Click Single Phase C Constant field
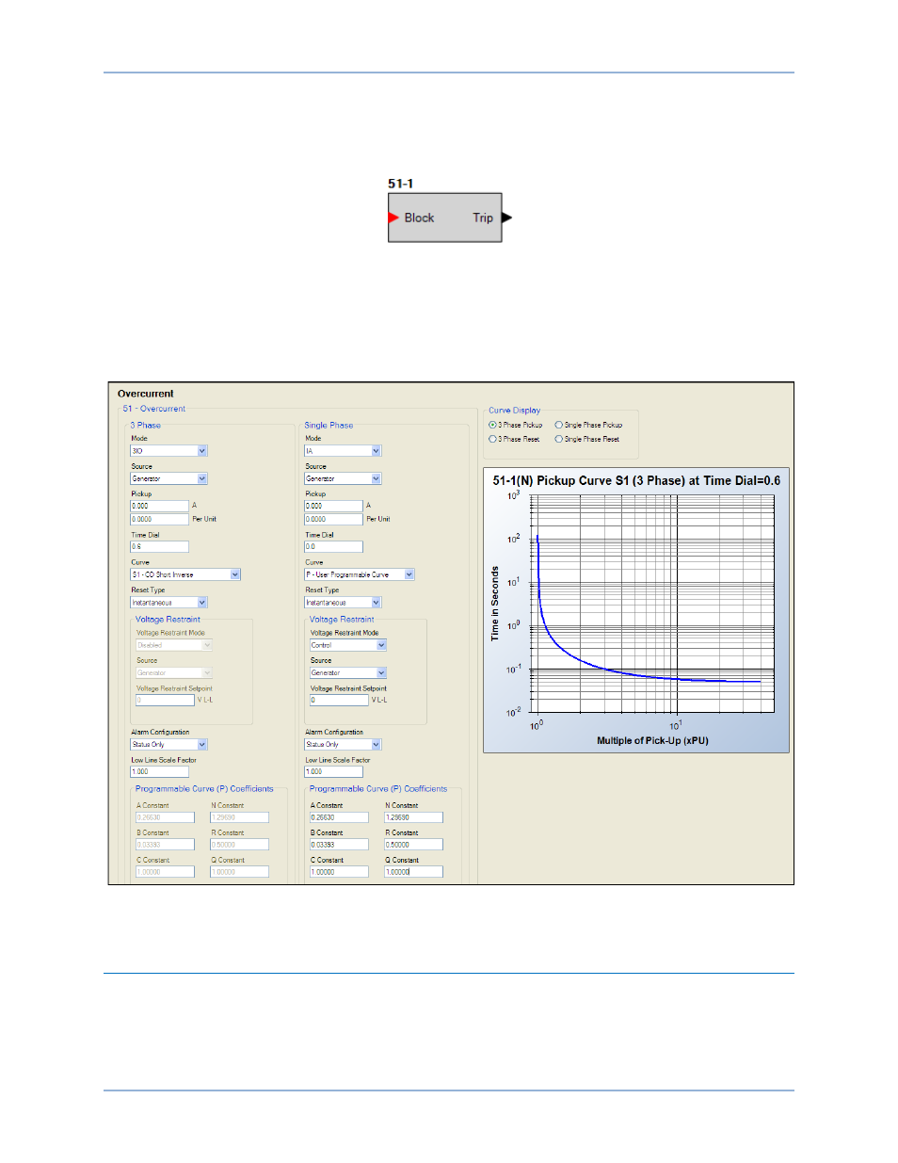 click(x=339, y=872)
